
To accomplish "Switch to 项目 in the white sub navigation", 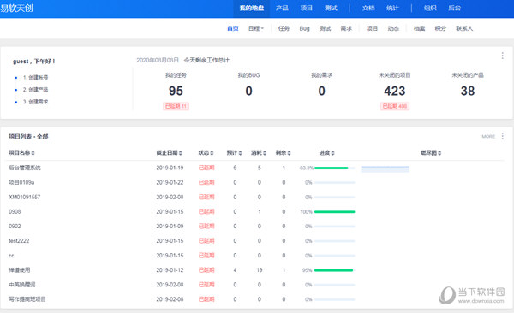I will pyautogui.click(x=372, y=28).
